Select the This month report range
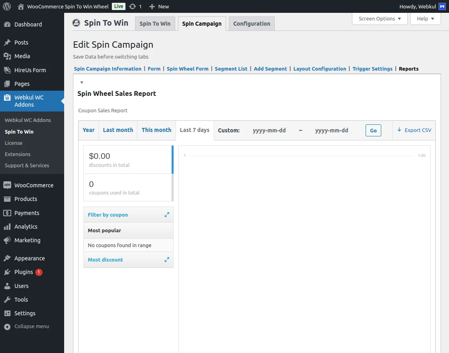Image resolution: width=449 pixels, height=353 pixels. pyautogui.click(x=156, y=130)
